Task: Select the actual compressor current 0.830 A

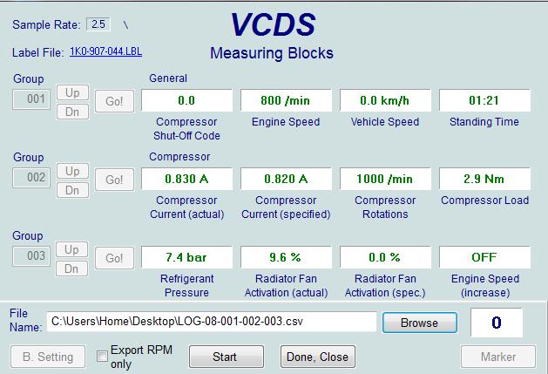Action: [x=186, y=179]
